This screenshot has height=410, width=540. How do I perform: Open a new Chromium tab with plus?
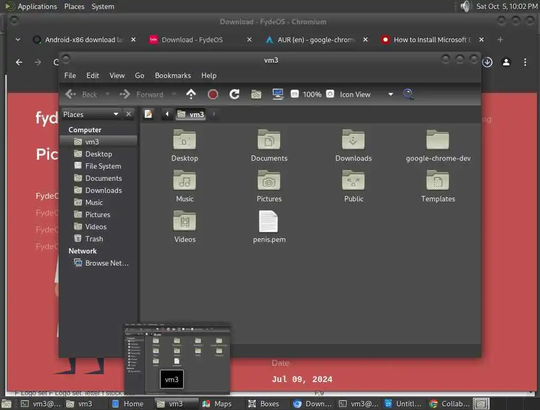[500, 40]
